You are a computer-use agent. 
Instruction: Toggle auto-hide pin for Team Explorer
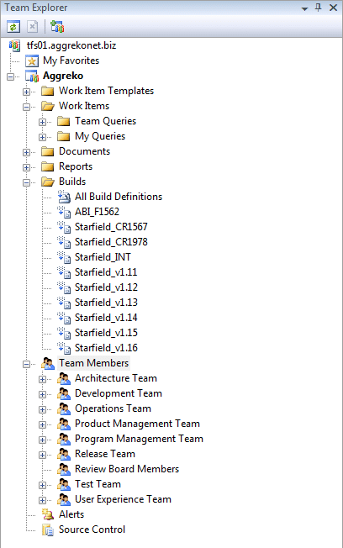click(x=318, y=8)
